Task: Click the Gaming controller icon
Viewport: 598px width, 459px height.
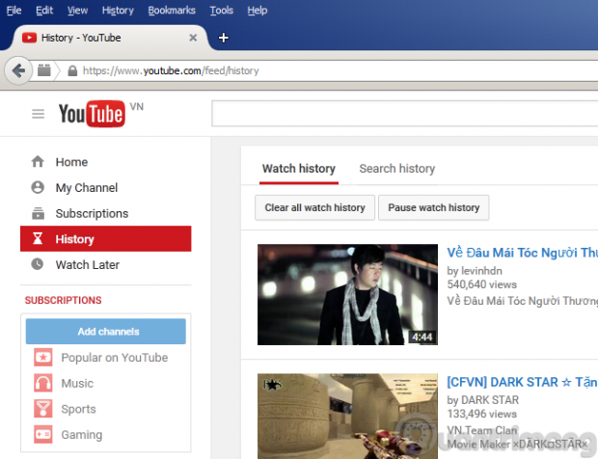Action: point(43,434)
